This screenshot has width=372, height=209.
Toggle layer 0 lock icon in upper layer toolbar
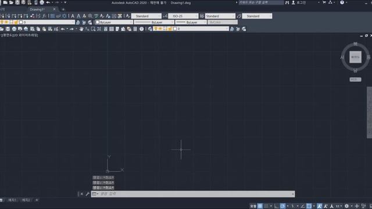[x=16, y=22]
